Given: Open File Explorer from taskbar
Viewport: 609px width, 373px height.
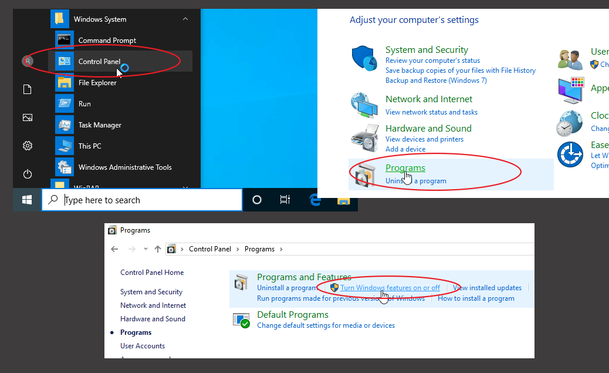Looking at the screenshot, I should click(x=343, y=201).
